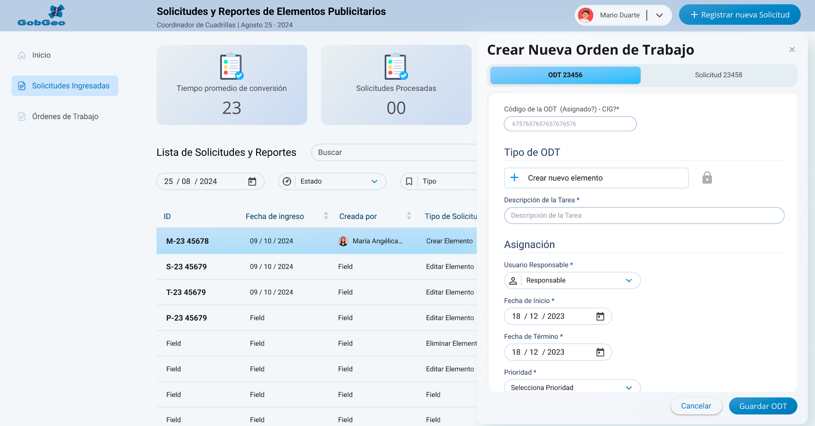Image resolution: width=815 pixels, height=426 pixels.
Task: Sort by Creada por column arrows
Action: [x=409, y=216]
